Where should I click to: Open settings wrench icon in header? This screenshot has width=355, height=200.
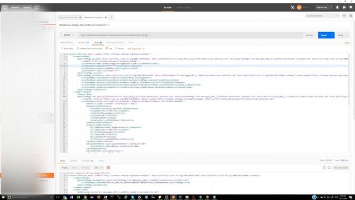344,7
